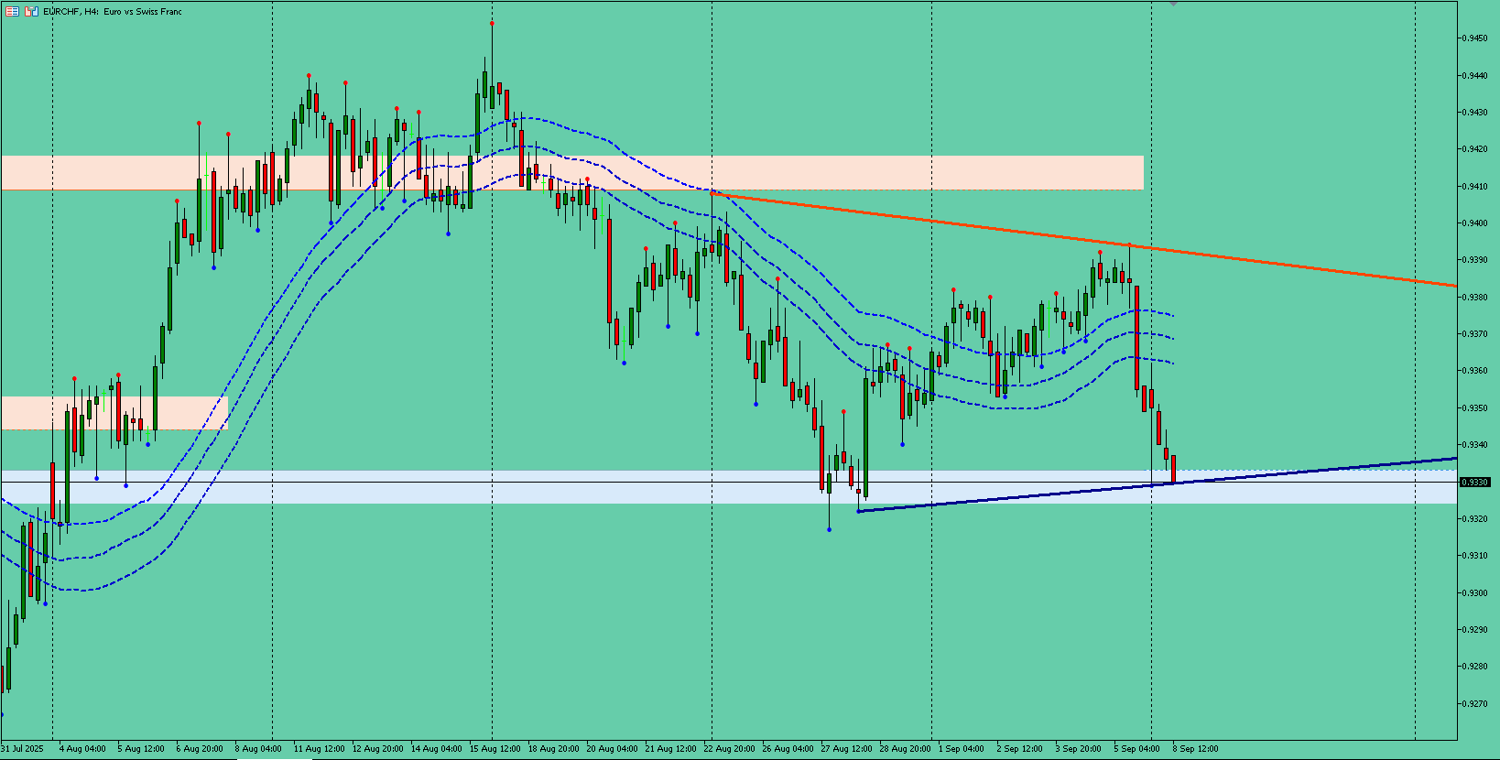Click the 5 Sep 04:00 time label

click(1137, 749)
